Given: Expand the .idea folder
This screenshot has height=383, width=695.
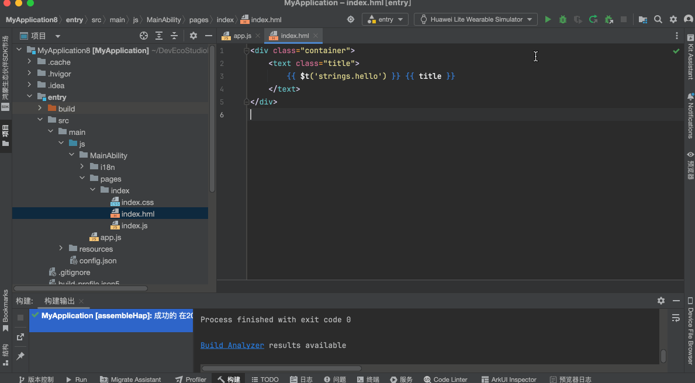Looking at the screenshot, I should tap(29, 85).
